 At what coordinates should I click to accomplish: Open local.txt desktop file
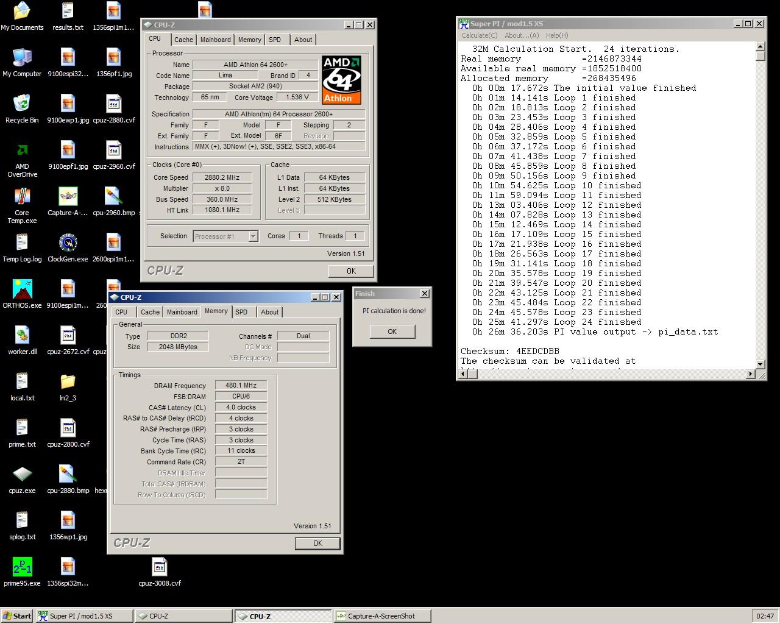22,386
